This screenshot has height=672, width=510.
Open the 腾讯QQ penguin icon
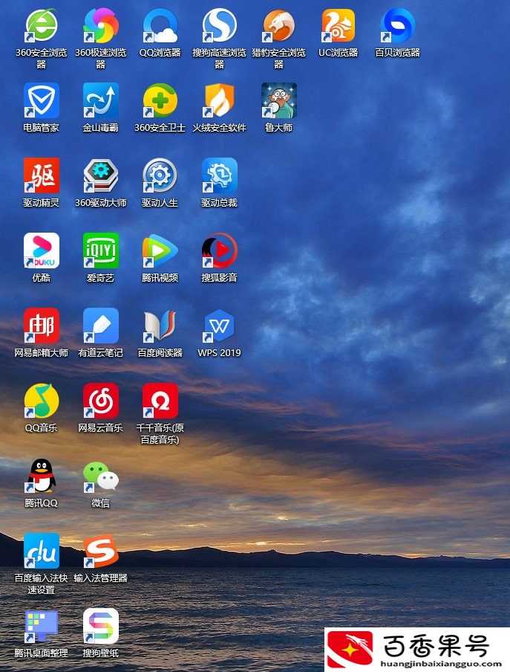pyautogui.click(x=41, y=476)
